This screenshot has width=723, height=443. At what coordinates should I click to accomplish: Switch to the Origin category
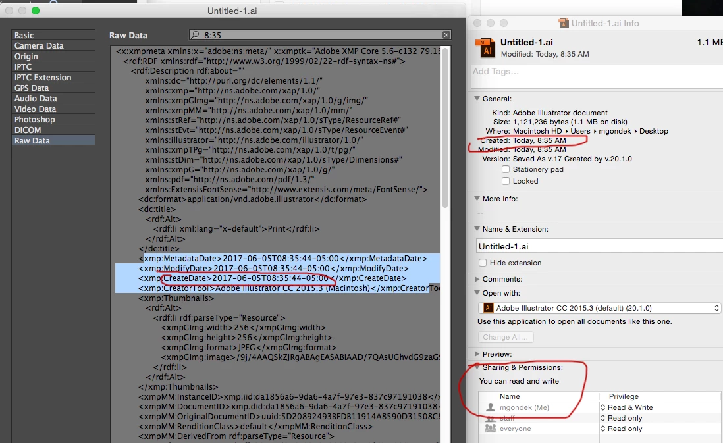click(x=53, y=56)
